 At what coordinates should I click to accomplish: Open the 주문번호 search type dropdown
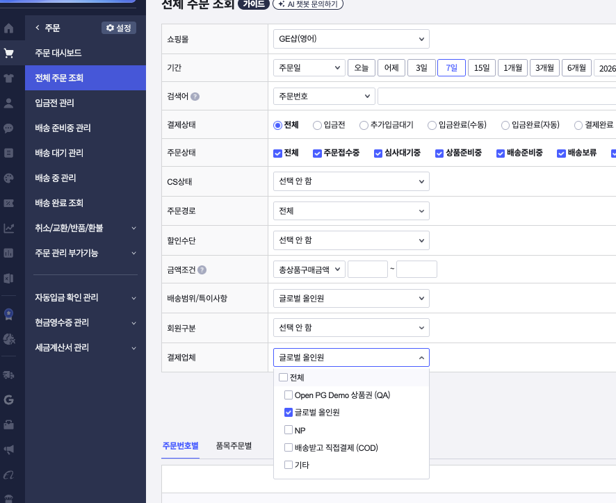point(324,96)
